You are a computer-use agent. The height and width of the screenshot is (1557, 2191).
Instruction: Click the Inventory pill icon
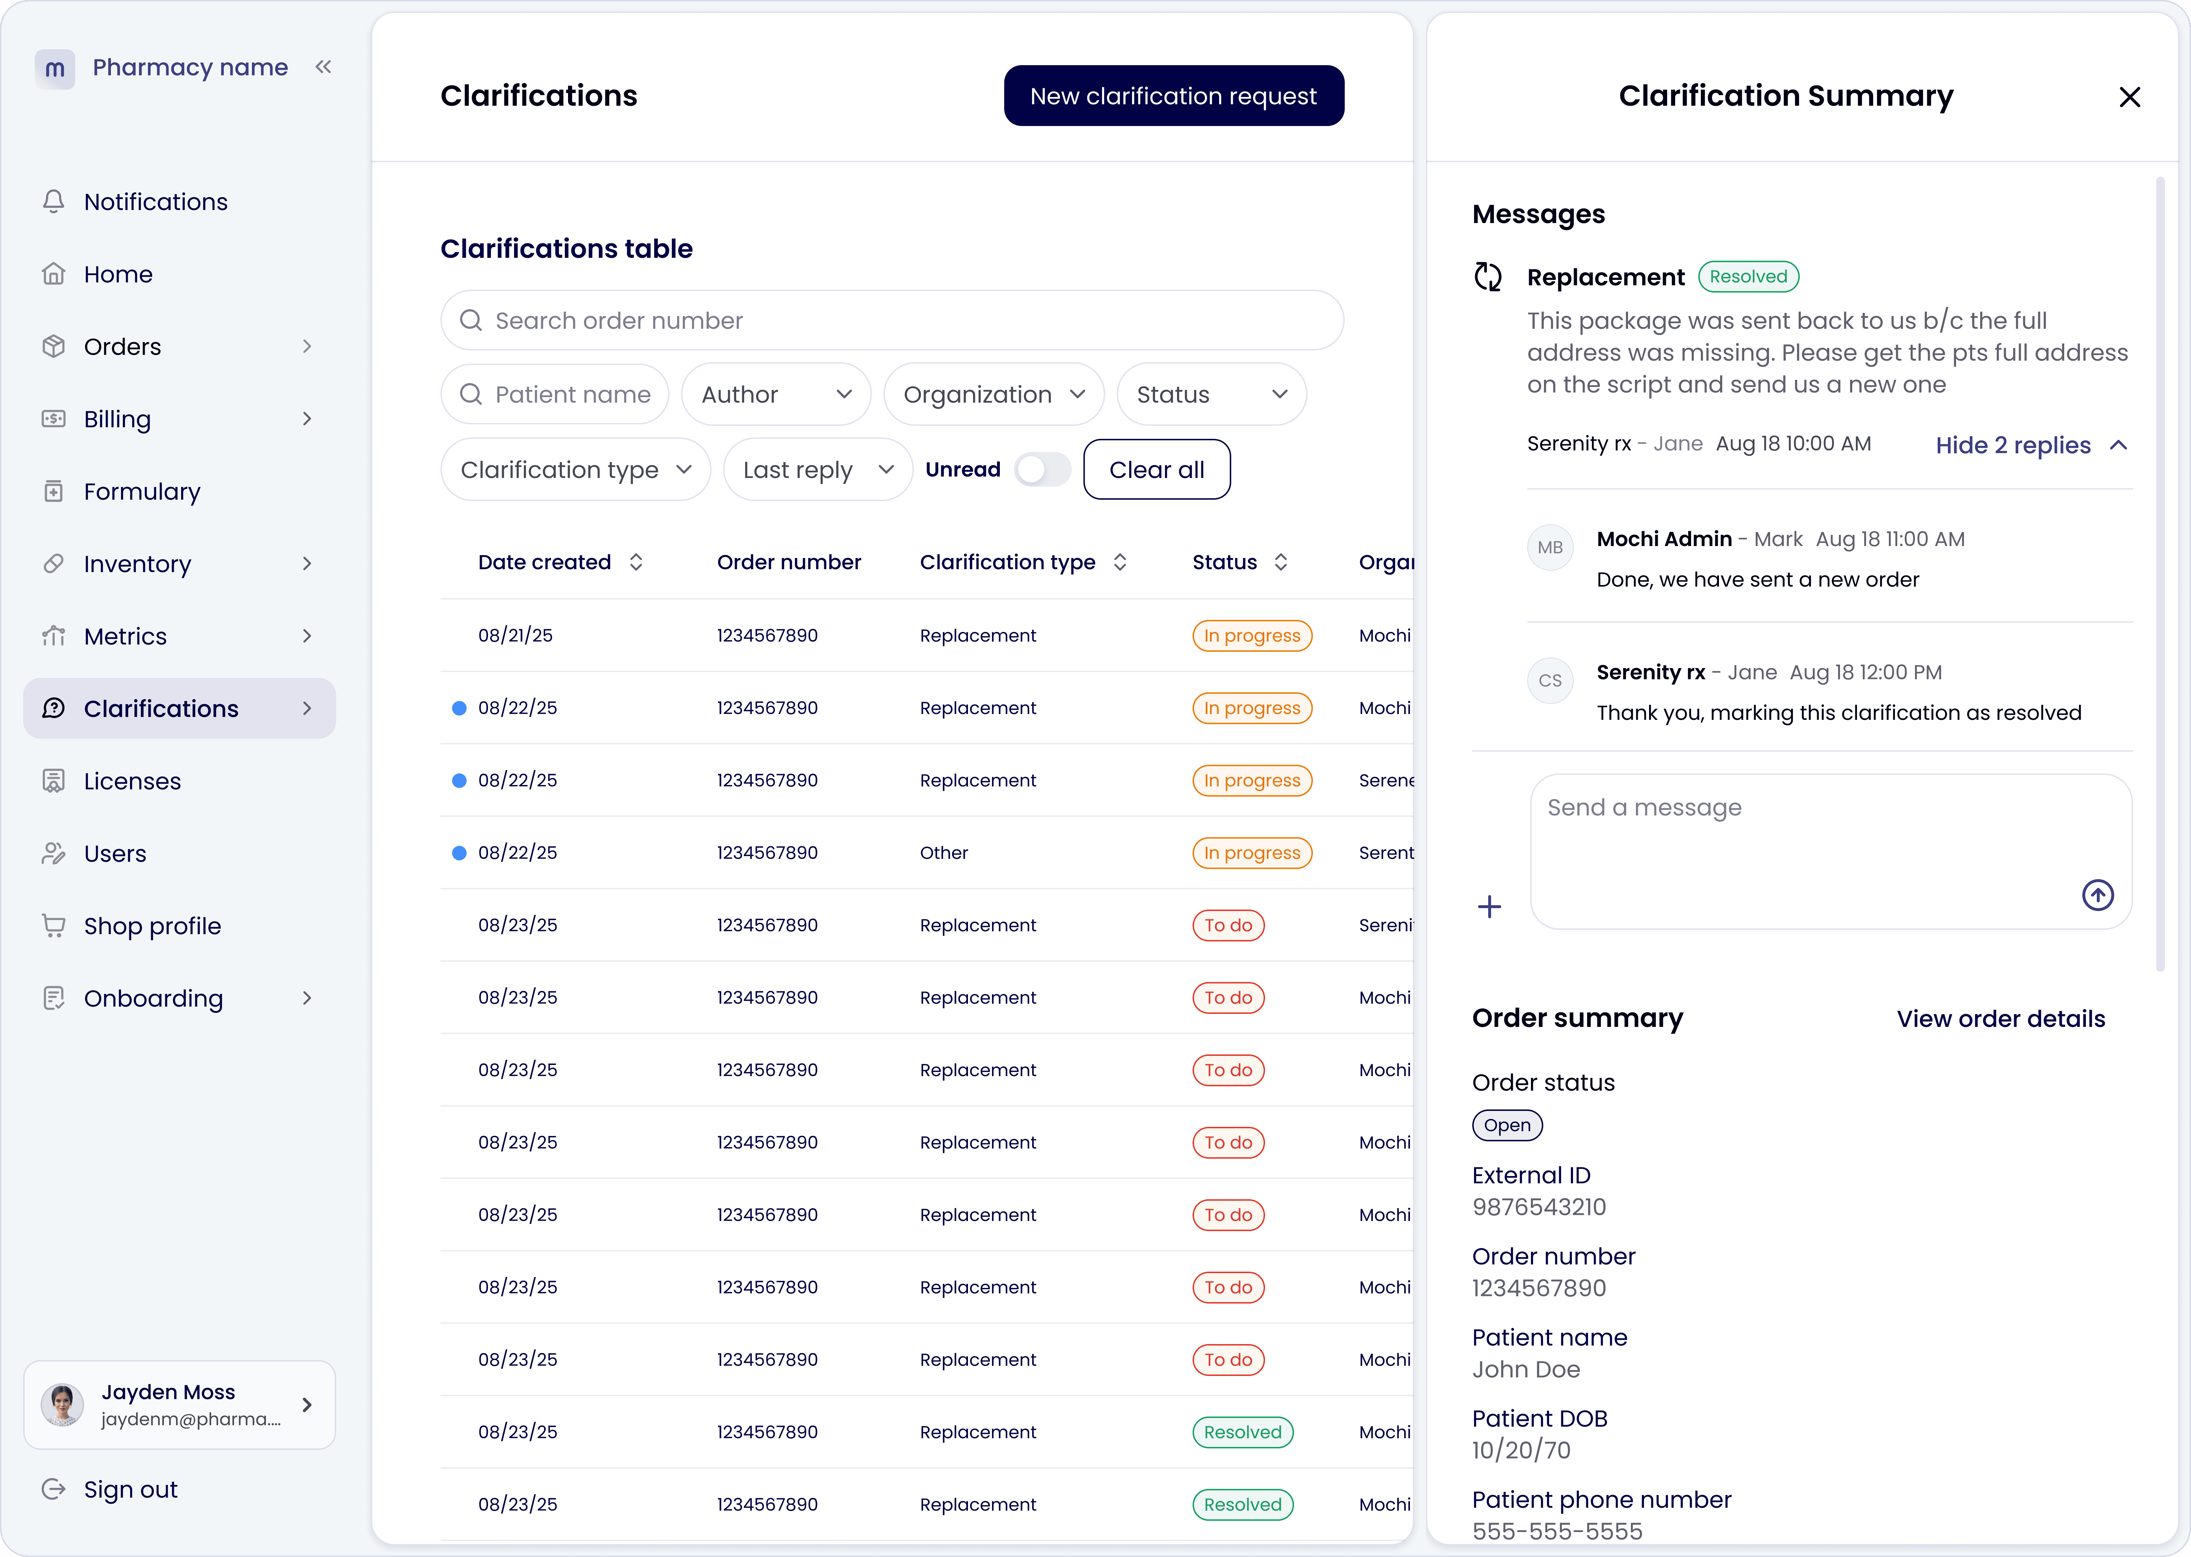(54, 564)
